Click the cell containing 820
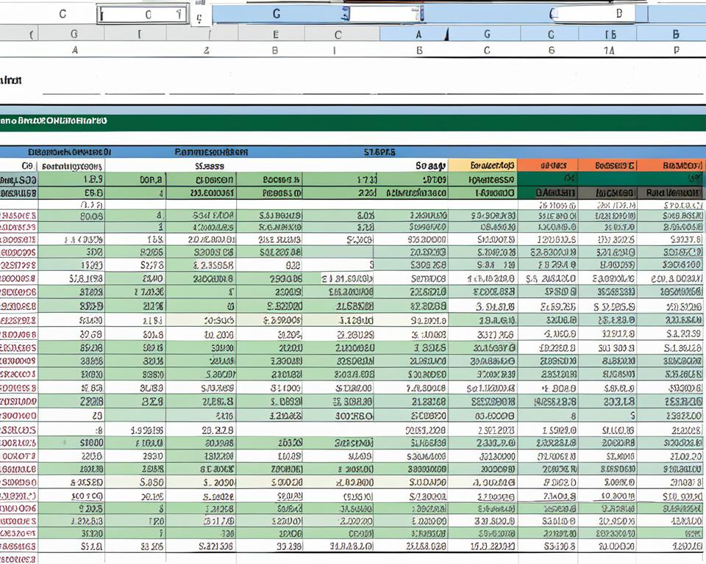The height and width of the screenshot is (564, 706). coord(270,265)
